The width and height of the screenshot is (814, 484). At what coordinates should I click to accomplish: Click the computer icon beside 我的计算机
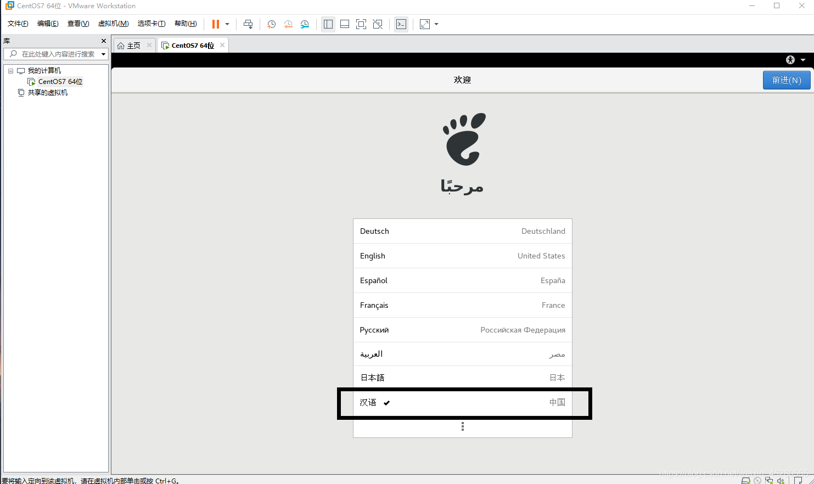click(x=21, y=71)
